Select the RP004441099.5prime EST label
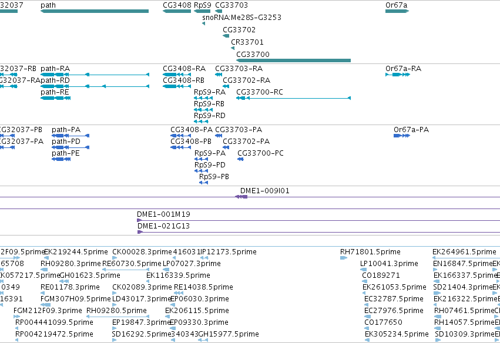The width and height of the screenshot is (500, 343). [54, 322]
